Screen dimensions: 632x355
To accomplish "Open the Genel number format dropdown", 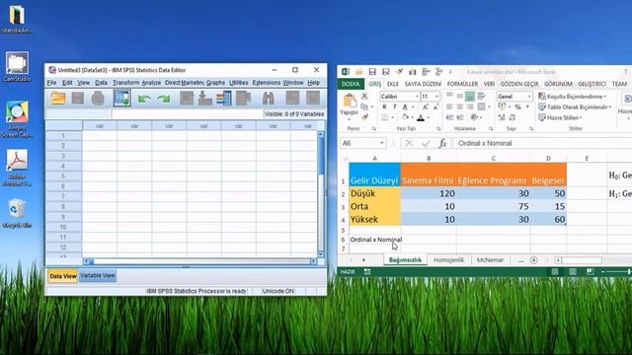I will 529,97.
